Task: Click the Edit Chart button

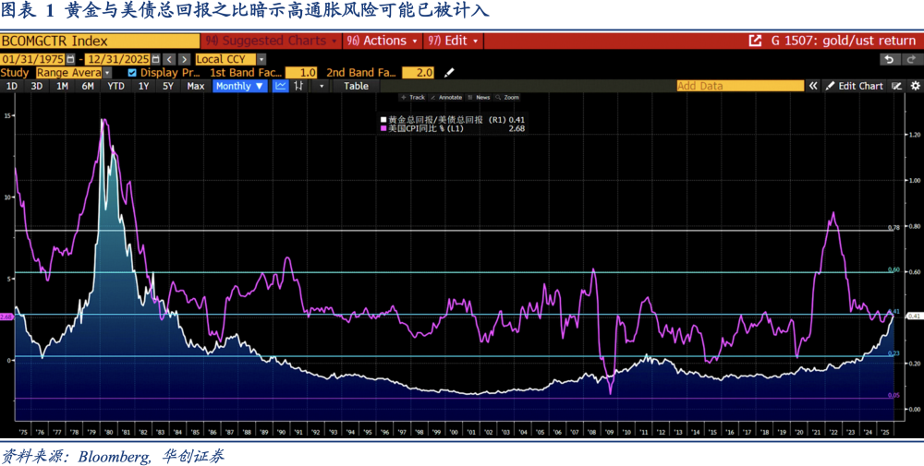Action: pos(855,86)
